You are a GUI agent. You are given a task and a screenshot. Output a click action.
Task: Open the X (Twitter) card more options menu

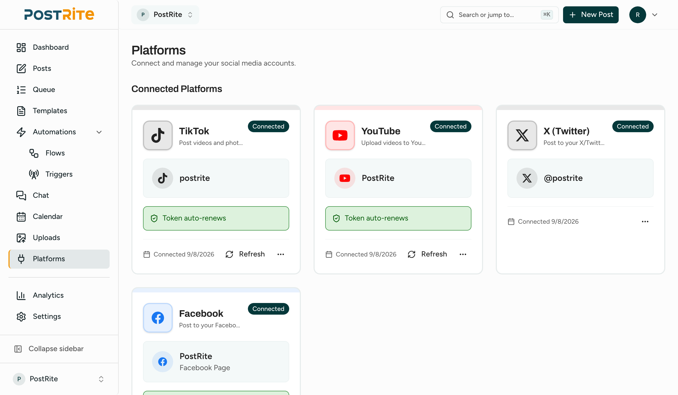[x=645, y=222]
